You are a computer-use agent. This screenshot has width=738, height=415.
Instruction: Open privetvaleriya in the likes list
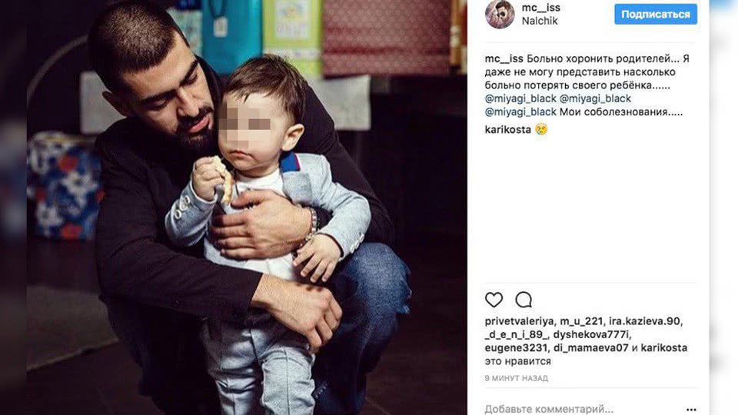(x=519, y=321)
